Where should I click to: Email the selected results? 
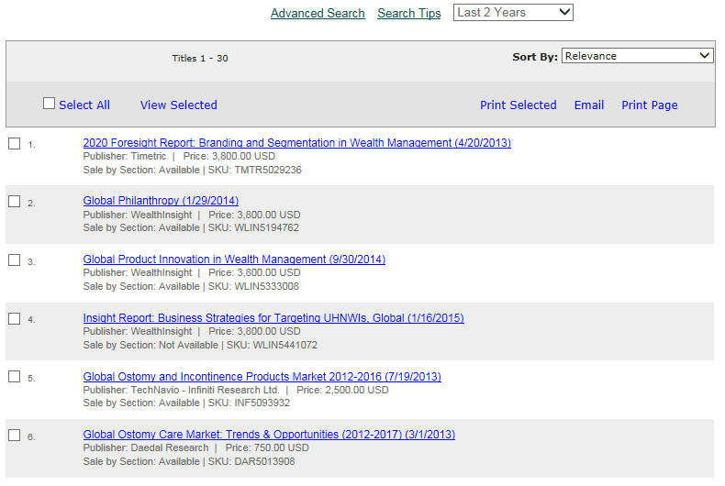point(588,105)
